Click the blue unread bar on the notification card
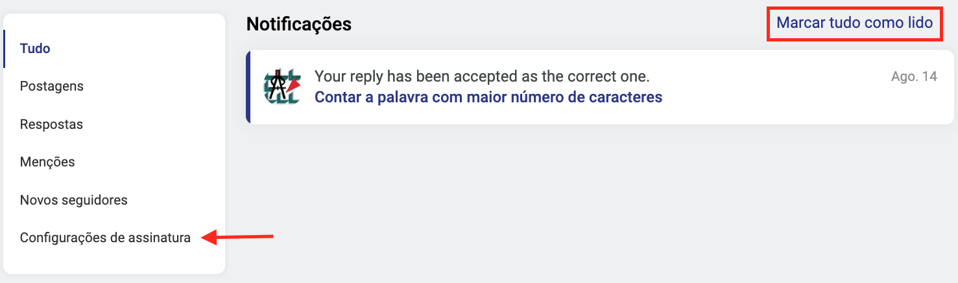 pyautogui.click(x=248, y=87)
